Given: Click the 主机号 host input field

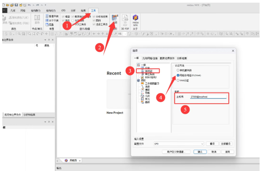Looking at the screenshot, I should coord(207,97).
